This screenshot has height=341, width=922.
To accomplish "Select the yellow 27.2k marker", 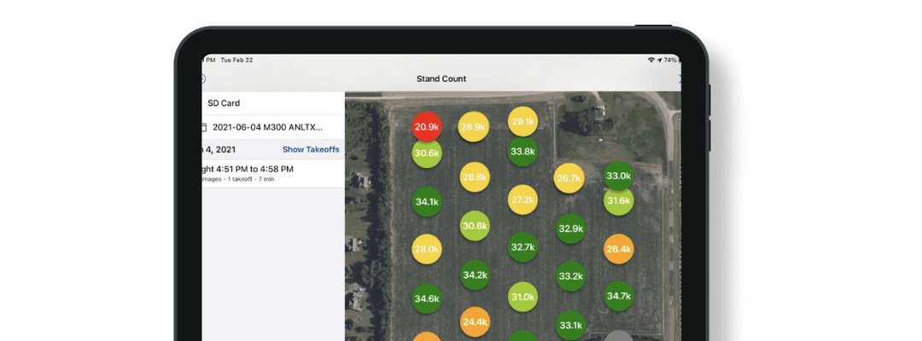I will (x=522, y=199).
